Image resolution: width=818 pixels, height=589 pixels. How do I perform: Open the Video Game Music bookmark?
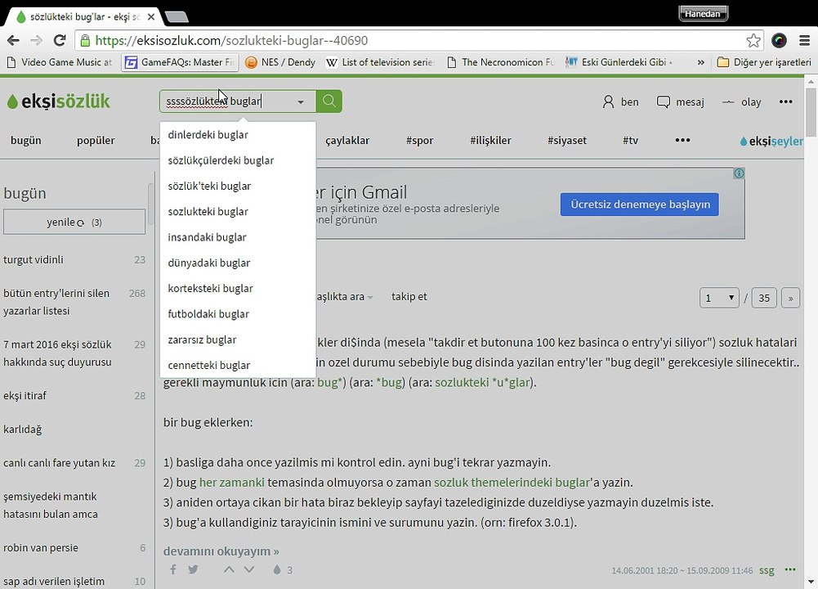(60, 62)
